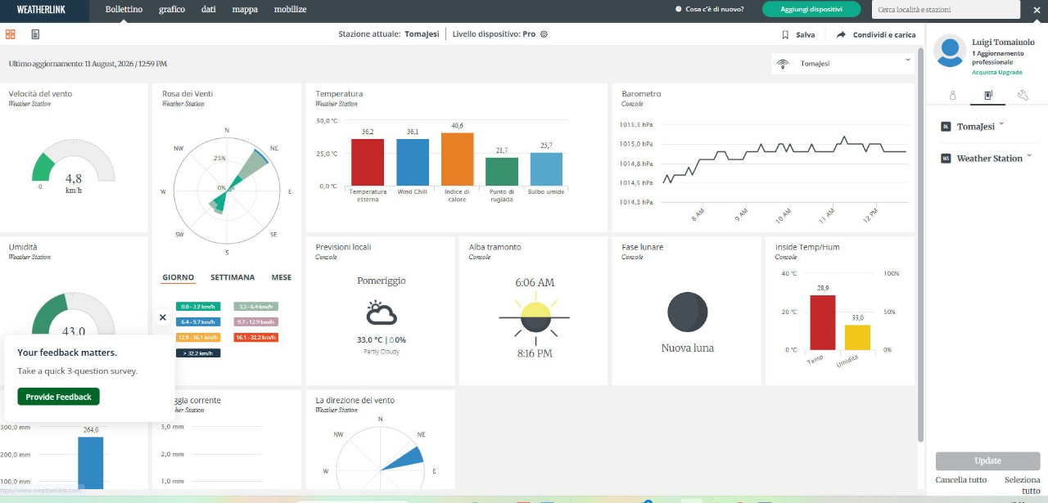Focus the Cerca località e stazioni field
Image resolution: width=1048 pixels, height=503 pixels.
[x=946, y=10]
